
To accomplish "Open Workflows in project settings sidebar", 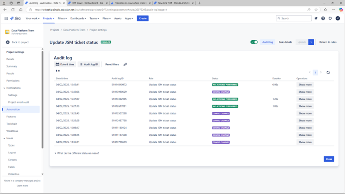I will [12, 131].
